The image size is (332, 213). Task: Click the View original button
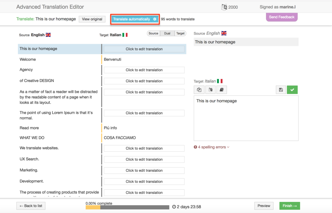click(92, 19)
